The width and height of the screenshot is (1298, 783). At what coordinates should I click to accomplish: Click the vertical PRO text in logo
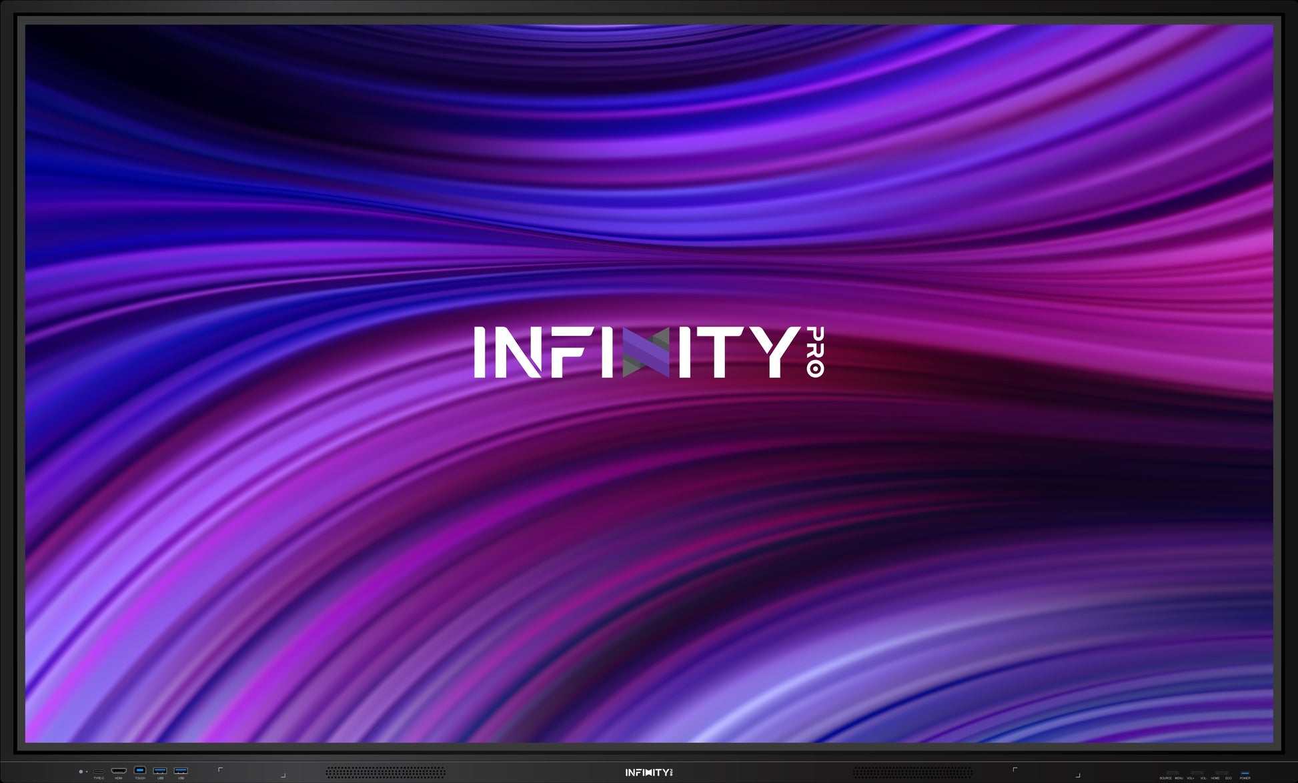[x=815, y=351]
